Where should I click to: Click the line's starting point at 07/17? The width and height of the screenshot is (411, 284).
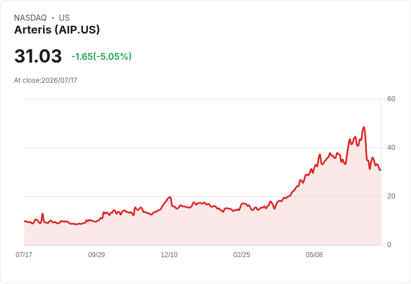click(25, 221)
